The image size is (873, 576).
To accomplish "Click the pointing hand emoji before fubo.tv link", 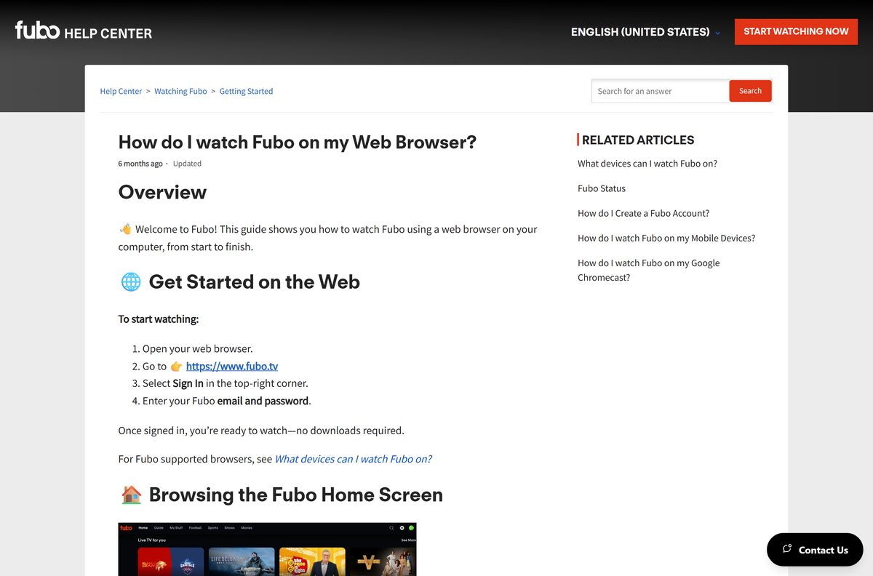I will (176, 367).
